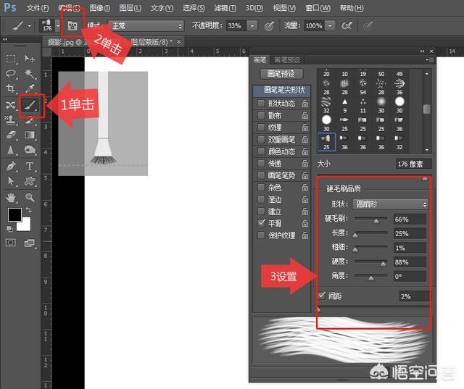This screenshot has width=464, height=389.
Task: Pick the Eyedropper tool
Action: [30, 89]
